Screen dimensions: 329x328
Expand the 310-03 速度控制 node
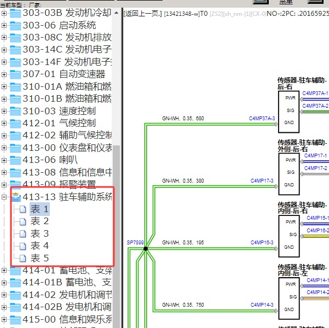click(4, 111)
